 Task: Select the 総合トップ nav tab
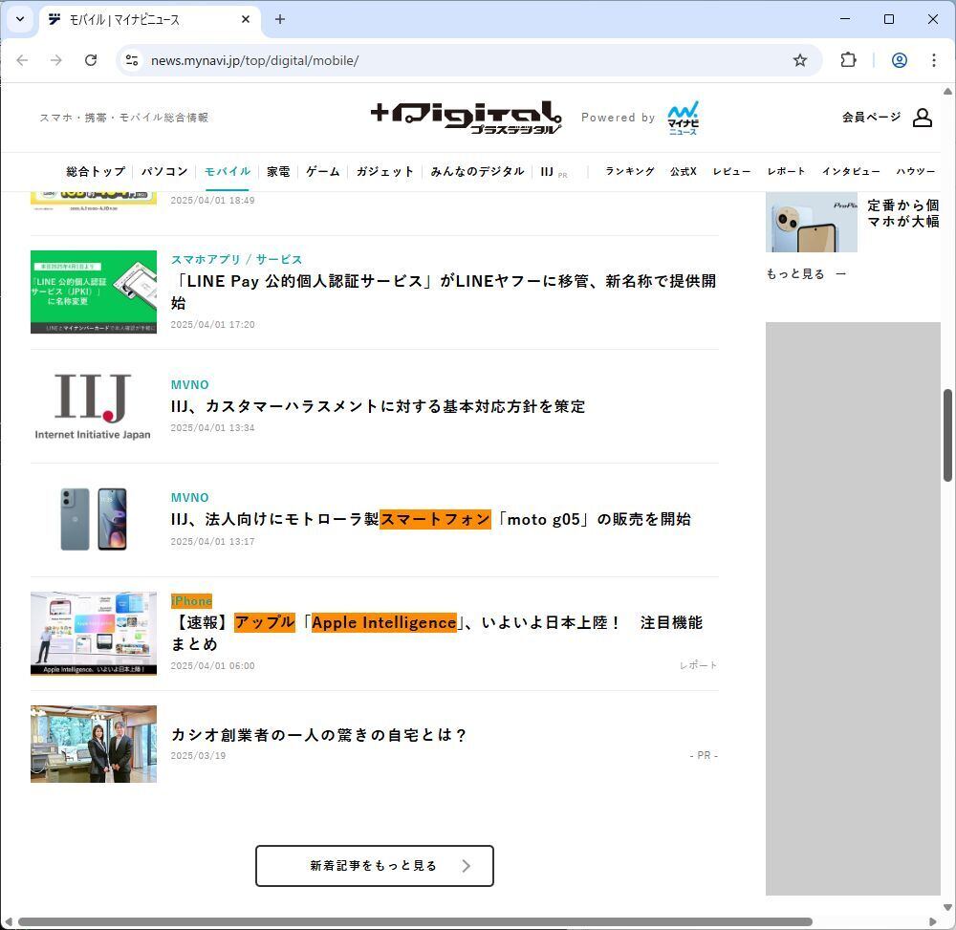coord(96,172)
